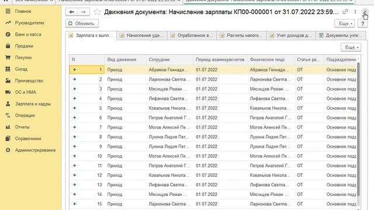Click the plus icon in row 5
The width and height of the screenshot is (374, 210).
click(74, 108)
